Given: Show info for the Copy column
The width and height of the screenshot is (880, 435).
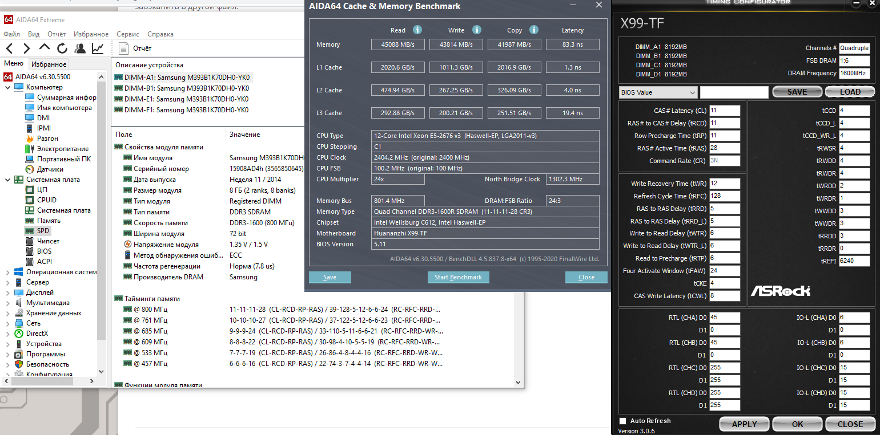Looking at the screenshot, I should [534, 30].
